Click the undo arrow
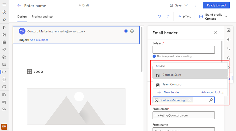 (159, 16)
